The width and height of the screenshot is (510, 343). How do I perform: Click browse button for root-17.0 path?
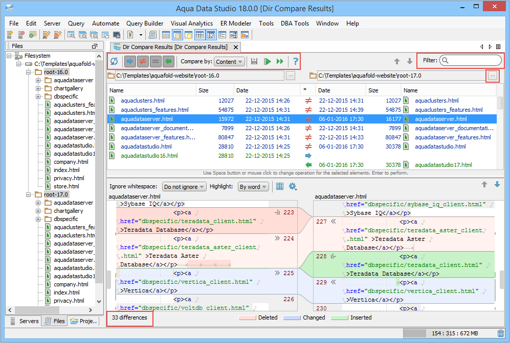(493, 76)
